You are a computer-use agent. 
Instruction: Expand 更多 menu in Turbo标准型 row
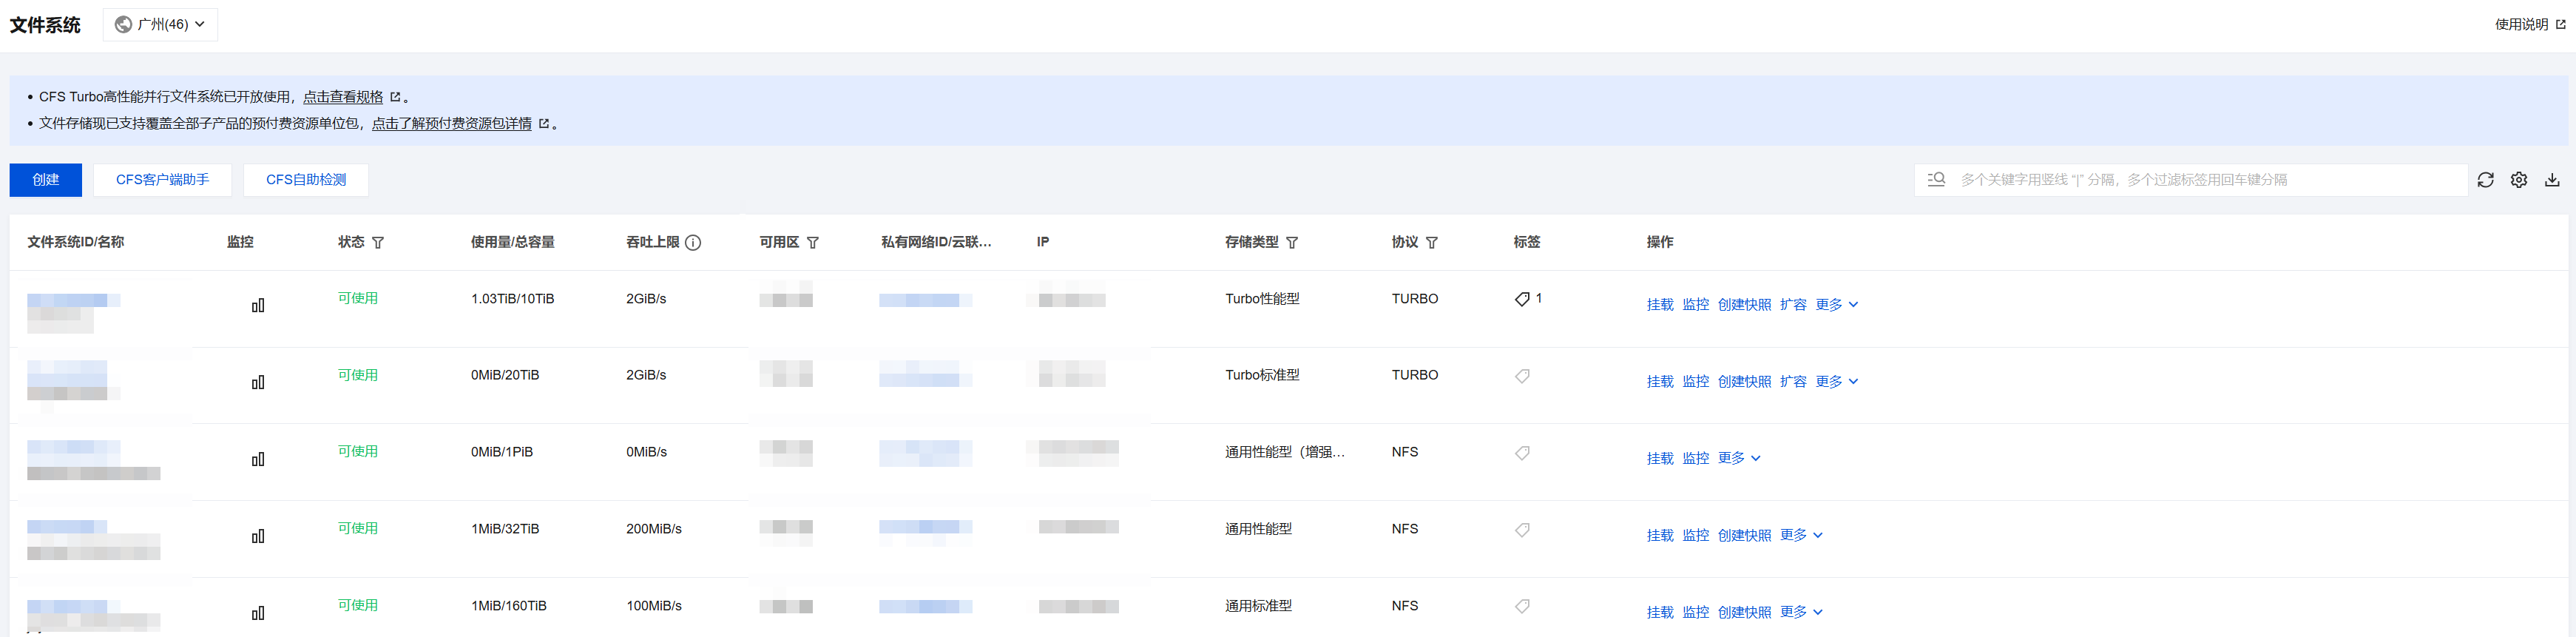click(x=1837, y=382)
